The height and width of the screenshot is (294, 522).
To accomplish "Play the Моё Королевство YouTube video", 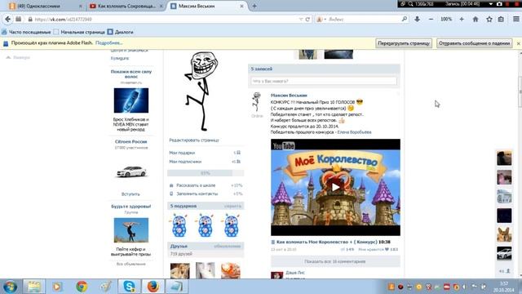I will (335, 187).
